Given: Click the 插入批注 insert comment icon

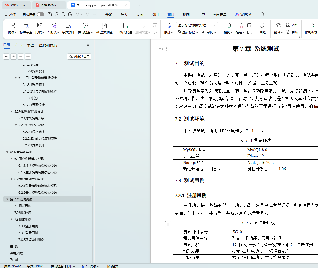Looking at the screenshot, I should [x=126, y=26].
